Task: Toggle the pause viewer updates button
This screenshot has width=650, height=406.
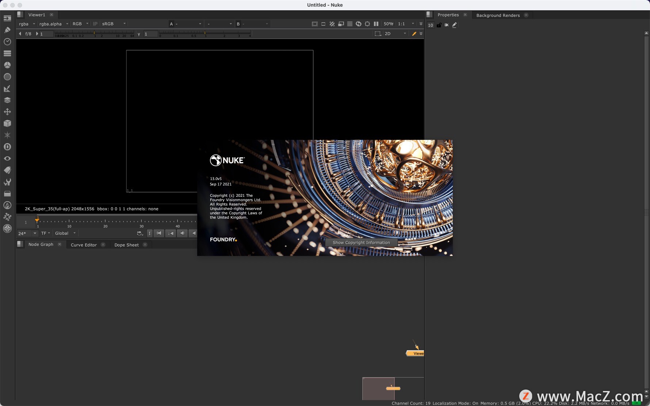Action: pos(376,24)
